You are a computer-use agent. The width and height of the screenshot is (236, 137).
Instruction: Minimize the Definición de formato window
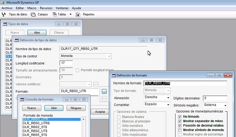tap(211, 75)
